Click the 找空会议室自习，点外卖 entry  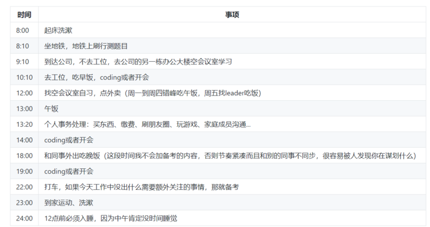tap(232, 93)
